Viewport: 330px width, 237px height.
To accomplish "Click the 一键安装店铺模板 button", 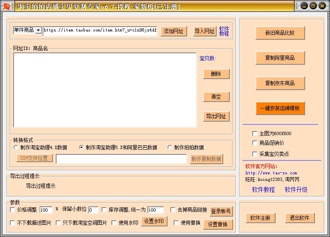I will [x=280, y=109].
